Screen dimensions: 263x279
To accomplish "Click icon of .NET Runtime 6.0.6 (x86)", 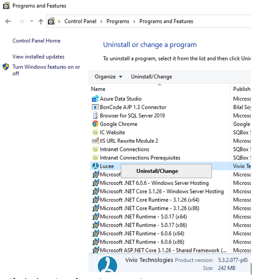I will click(x=95, y=242).
